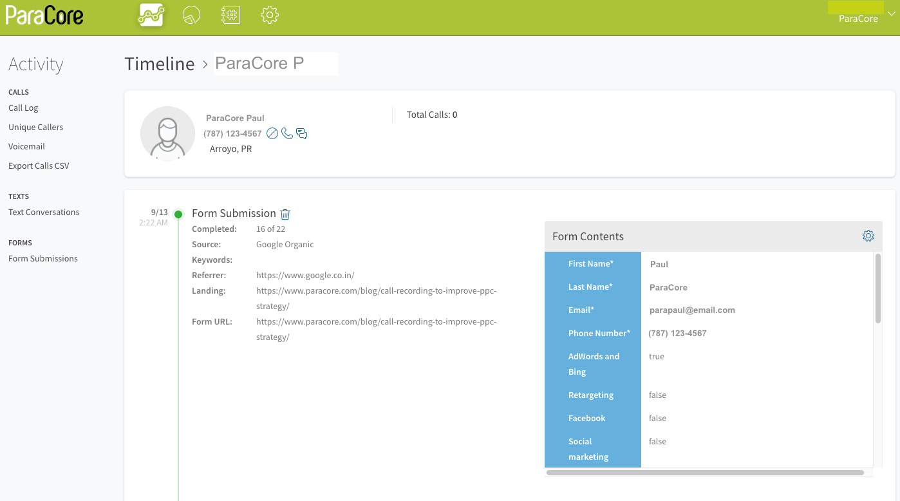Image resolution: width=900 pixels, height=501 pixels.
Task: Open the Numbers chip icon in top bar
Action: pyautogui.click(x=230, y=15)
